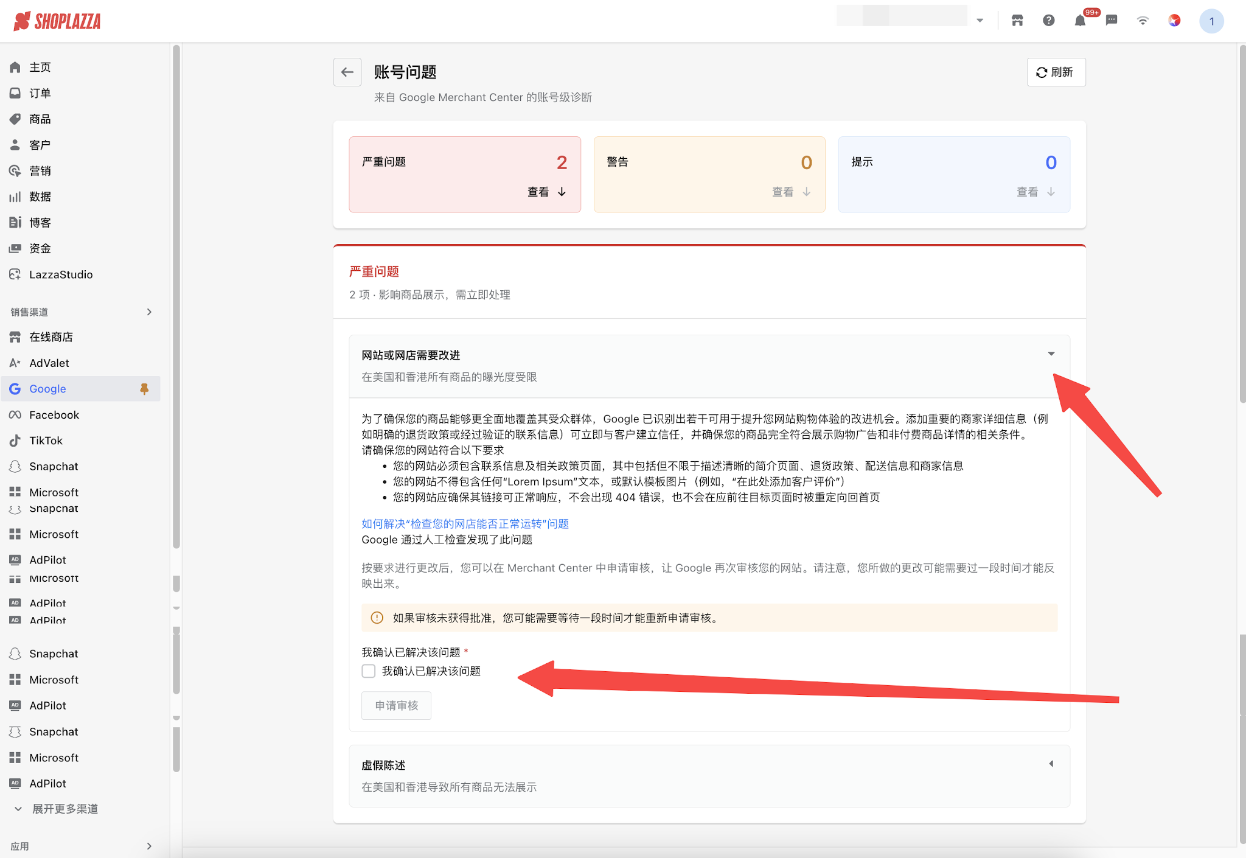Open the chat messages icon

[1112, 21]
